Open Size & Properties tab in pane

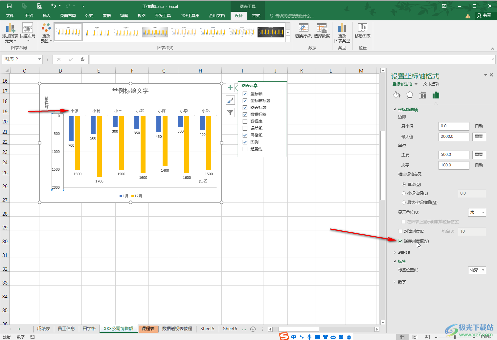pos(423,95)
